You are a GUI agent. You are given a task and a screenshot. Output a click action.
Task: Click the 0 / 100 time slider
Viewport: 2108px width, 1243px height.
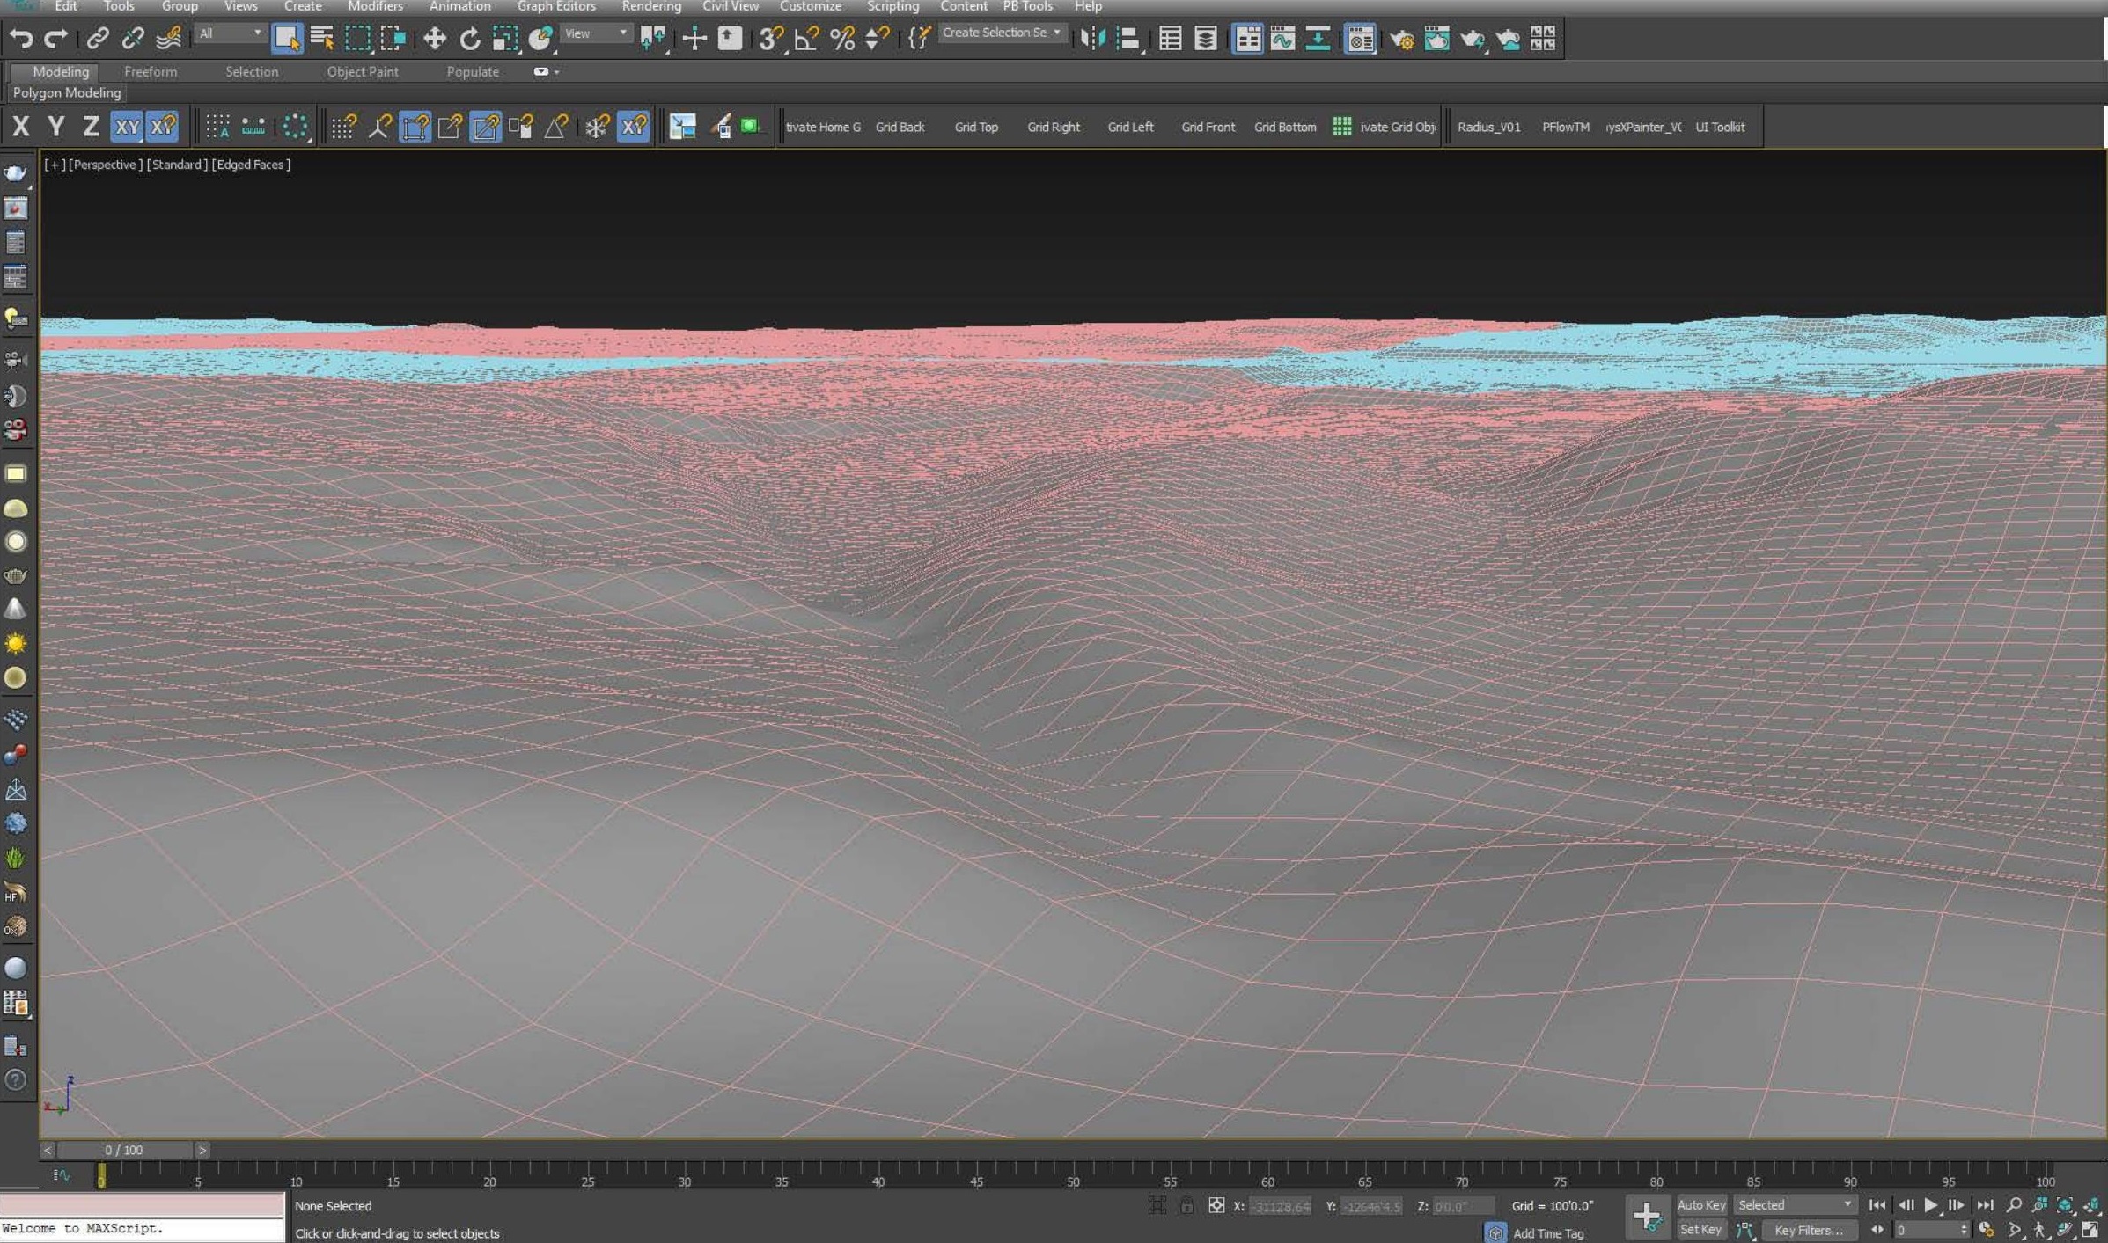tap(124, 1149)
